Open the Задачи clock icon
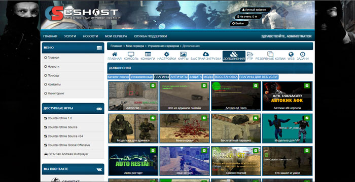 pyautogui.click(x=302, y=54)
